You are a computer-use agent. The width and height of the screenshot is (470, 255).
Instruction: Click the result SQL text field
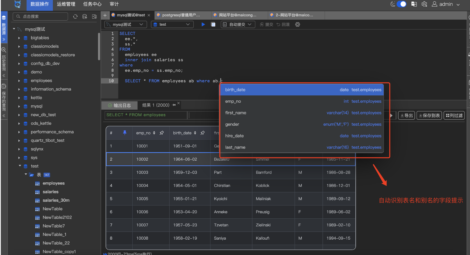(146, 115)
